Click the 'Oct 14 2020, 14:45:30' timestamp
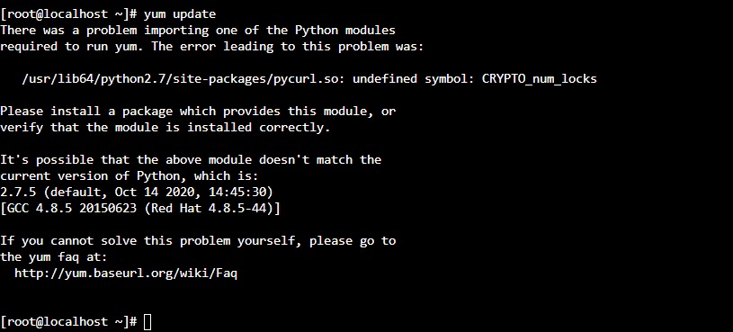 point(191,192)
